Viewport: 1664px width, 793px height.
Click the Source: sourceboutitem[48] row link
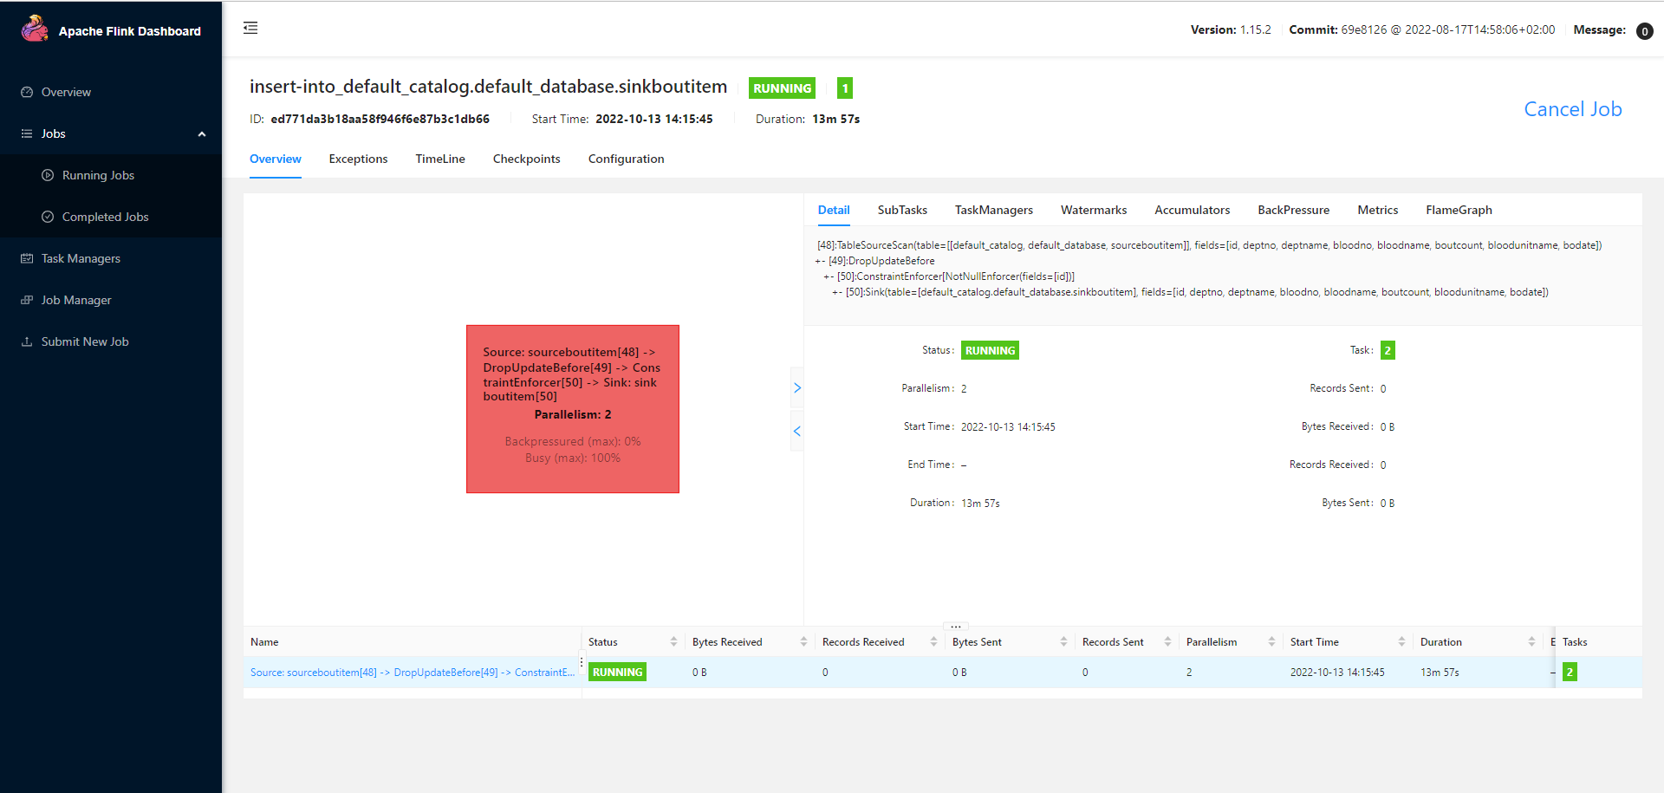pyautogui.click(x=413, y=673)
